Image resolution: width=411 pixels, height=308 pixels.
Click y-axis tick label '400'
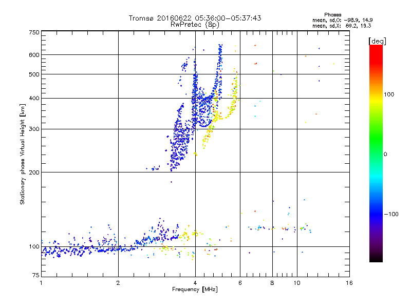pyautogui.click(x=34, y=99)
